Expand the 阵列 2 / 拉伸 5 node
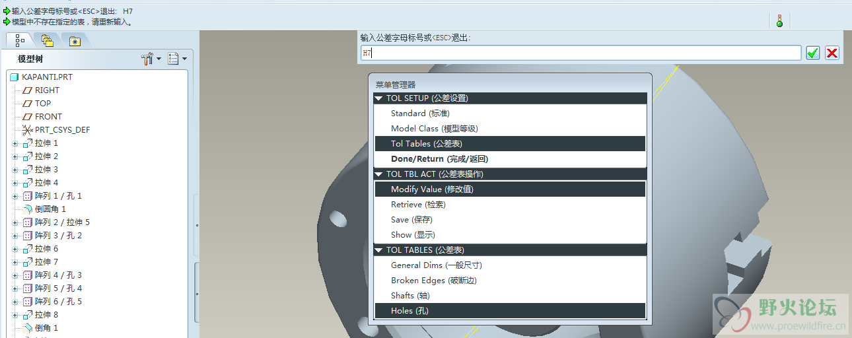This screenshot has width=852, height=338. tap(15, 222)
